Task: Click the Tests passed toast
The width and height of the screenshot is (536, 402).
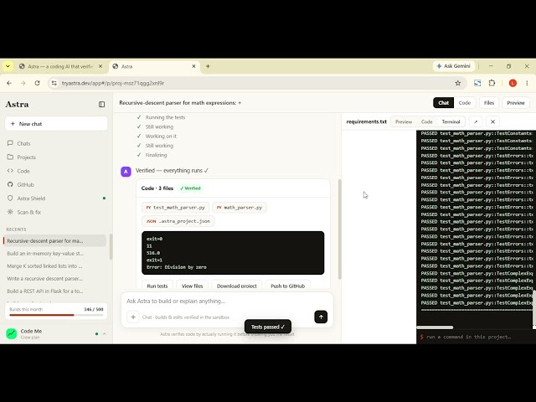Action: pos(268,327)
